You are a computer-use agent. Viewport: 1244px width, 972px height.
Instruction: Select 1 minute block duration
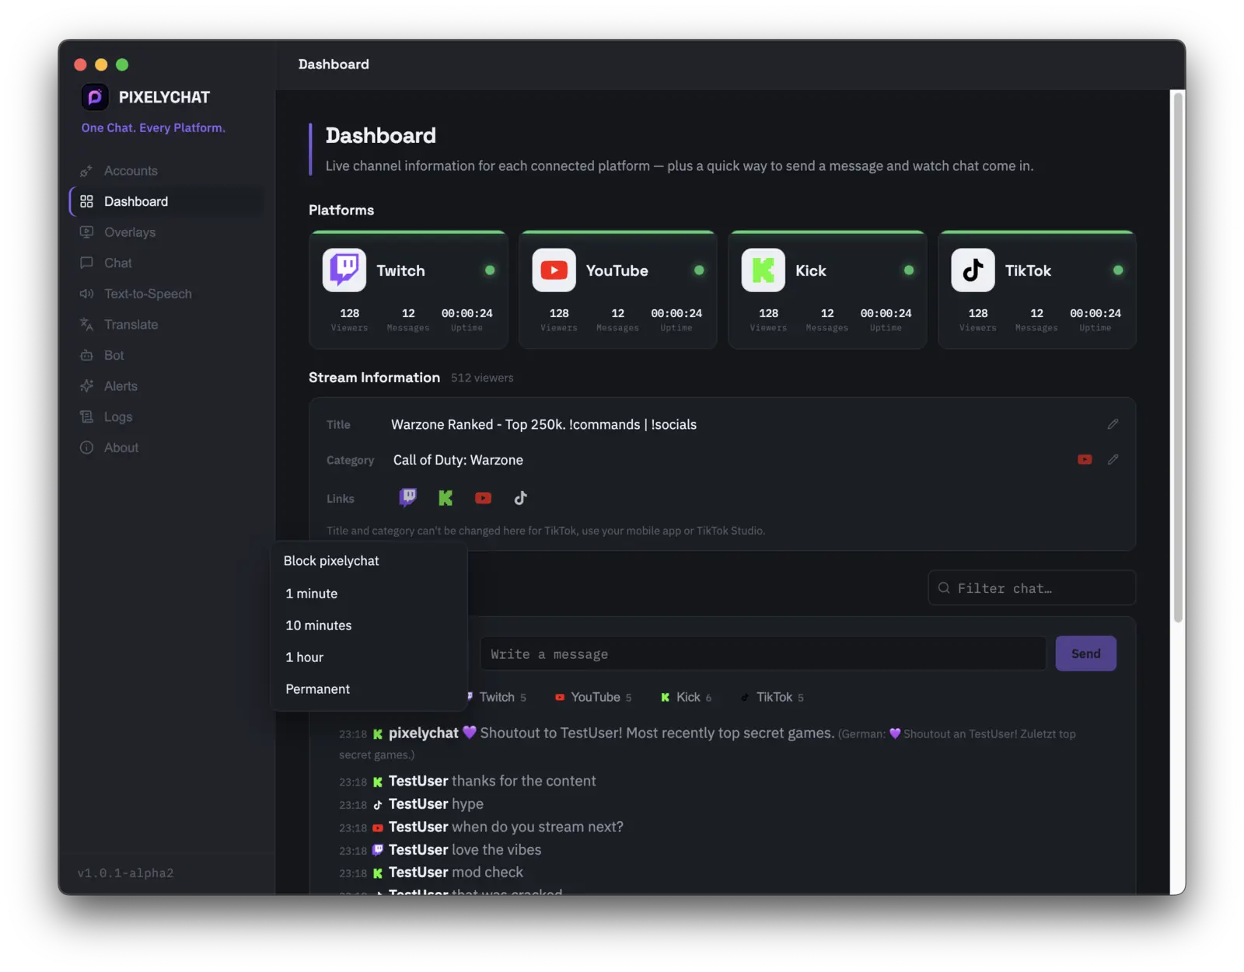(369, 594)
